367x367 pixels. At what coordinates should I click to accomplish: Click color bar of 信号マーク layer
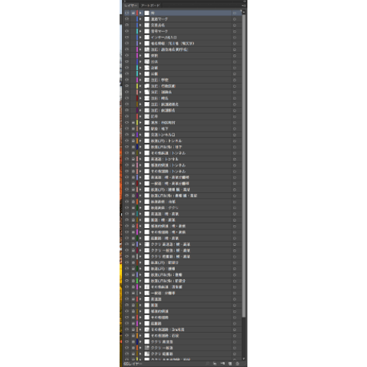click(x=137, y=31)
